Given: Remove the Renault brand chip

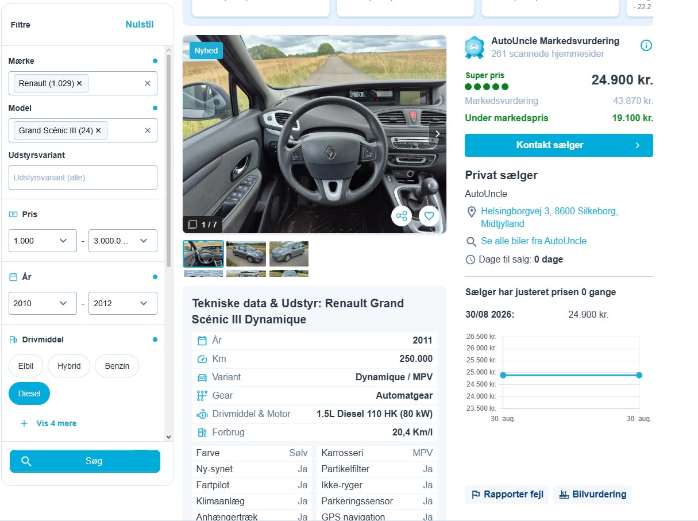Looking at the screenshot, I should [x=79, y=83].
